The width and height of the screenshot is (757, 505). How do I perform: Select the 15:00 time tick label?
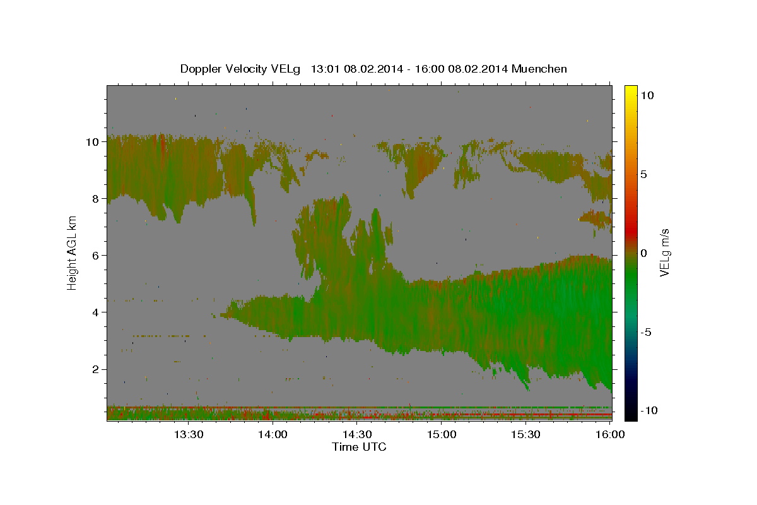tap(442, 434)
